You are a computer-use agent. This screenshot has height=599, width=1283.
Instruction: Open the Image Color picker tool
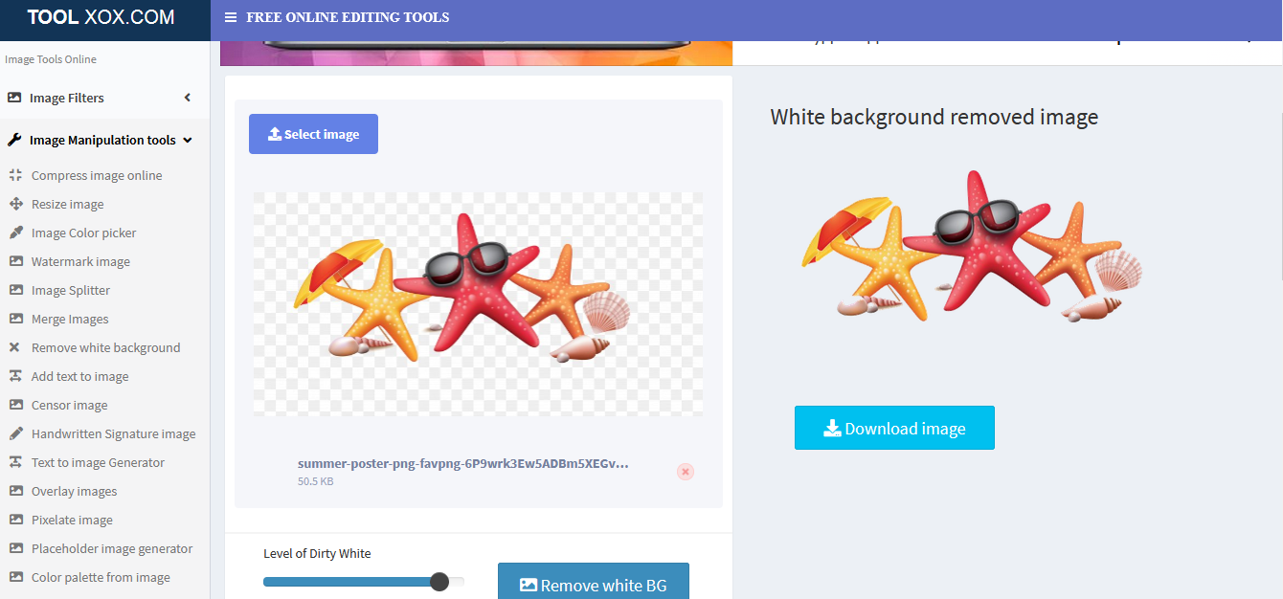83,233
